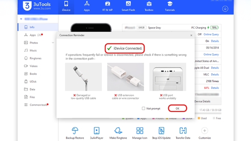Click the Space Gray color label
This screenshot has height=141, width=251.
coord(154,28)
